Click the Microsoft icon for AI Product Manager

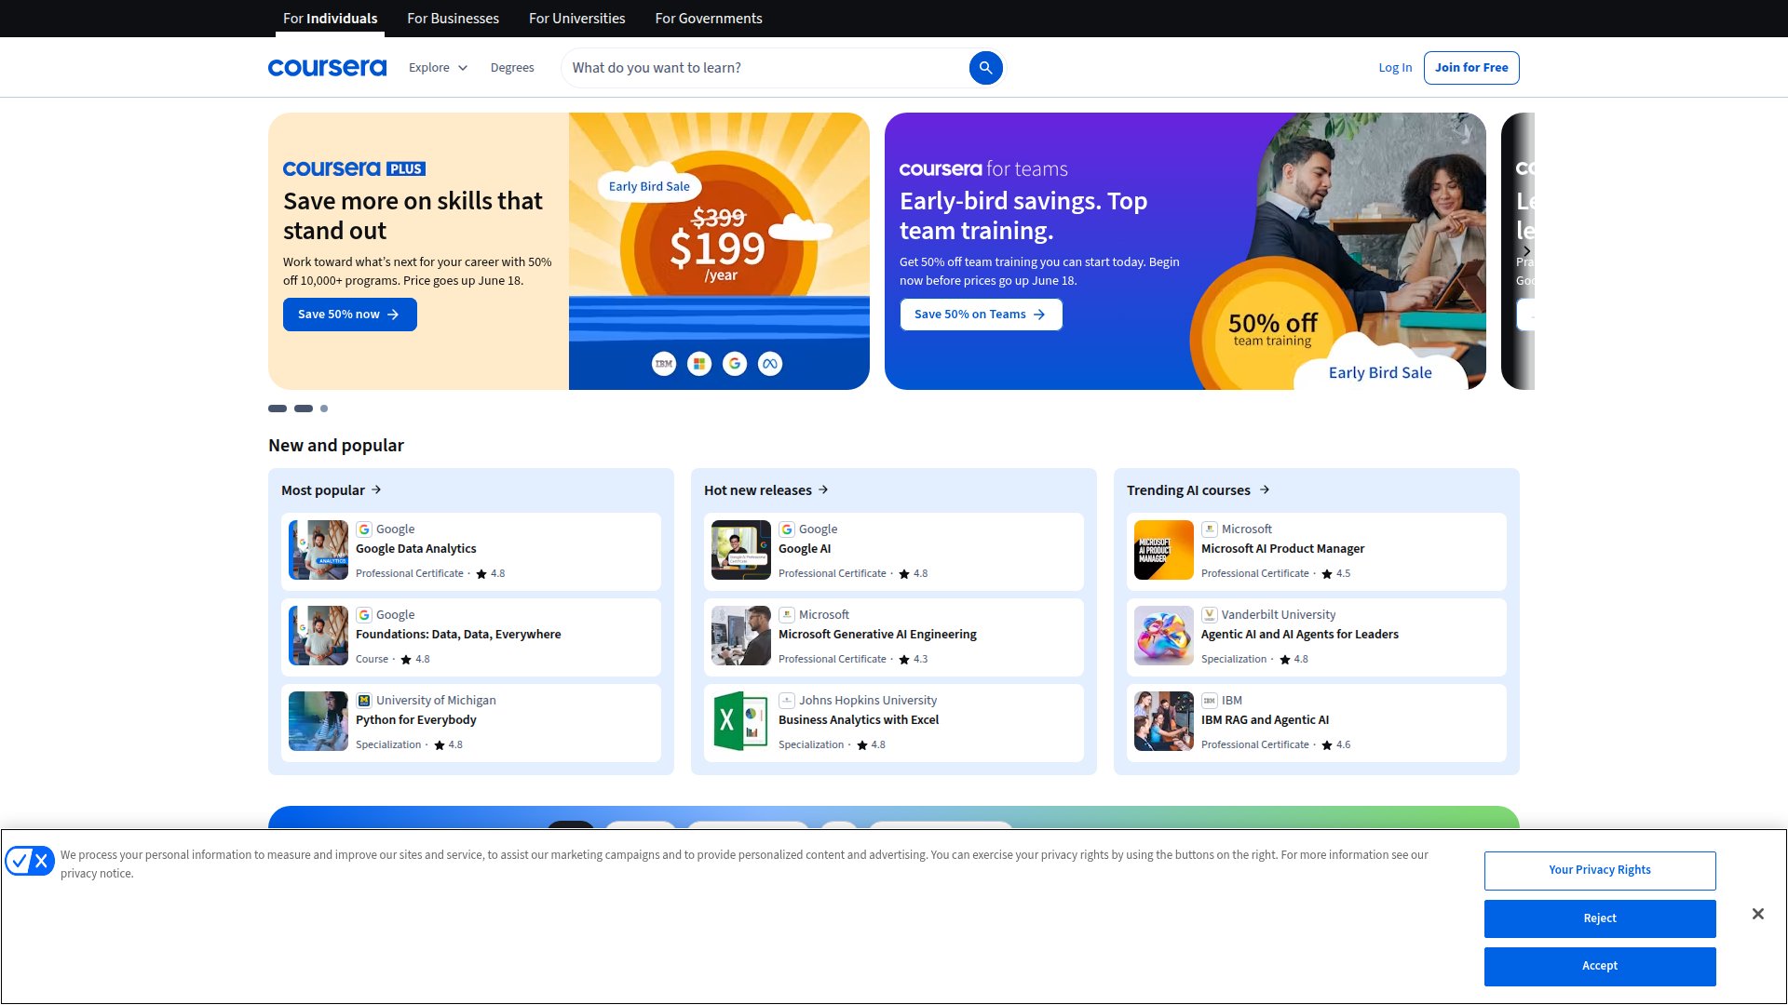(x=1210, y=529)
